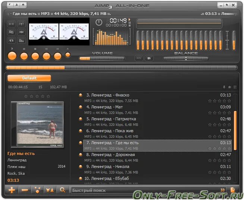244x200 pixels.
Task: Toggle the surround effect icon button
Action: (21, 24)
